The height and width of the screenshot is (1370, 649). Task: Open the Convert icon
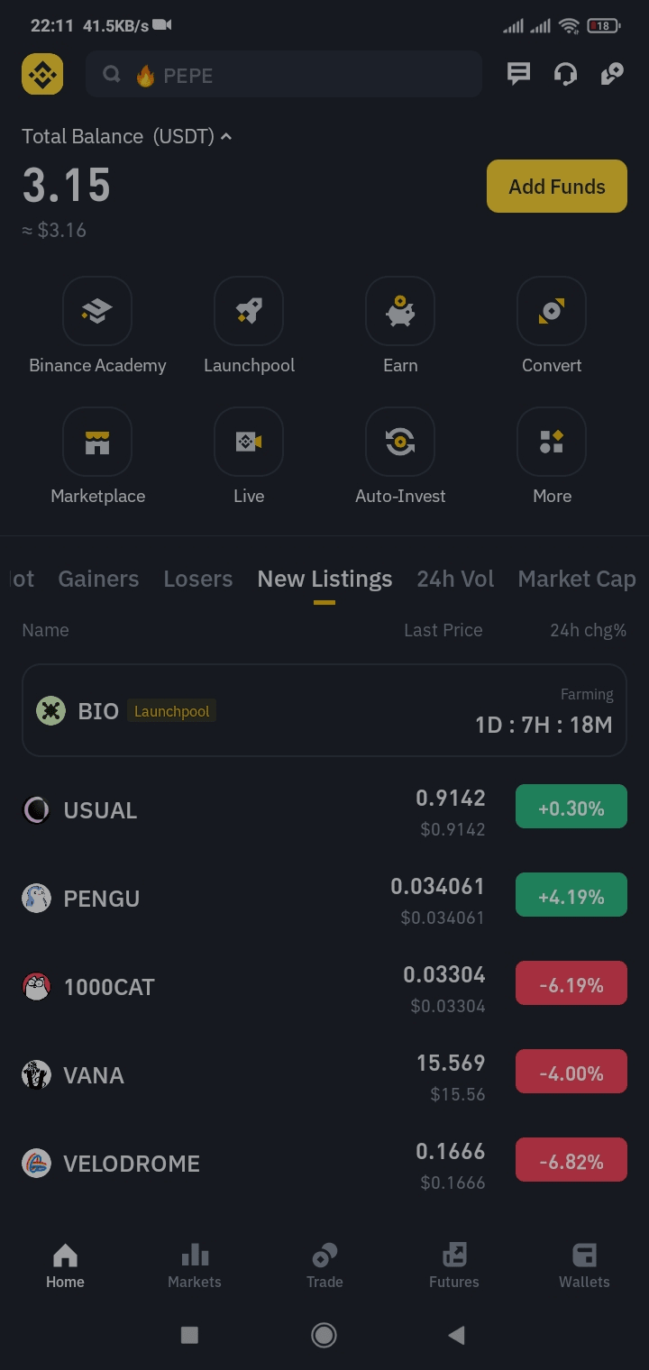[552, 311]
